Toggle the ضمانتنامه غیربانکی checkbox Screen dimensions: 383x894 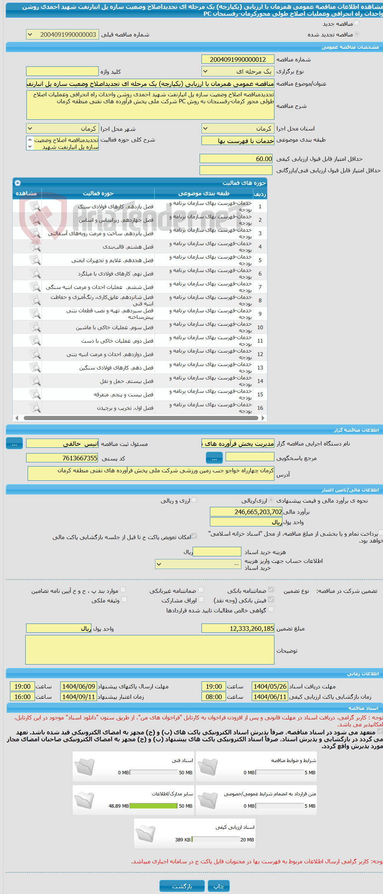tap(201, 590)
